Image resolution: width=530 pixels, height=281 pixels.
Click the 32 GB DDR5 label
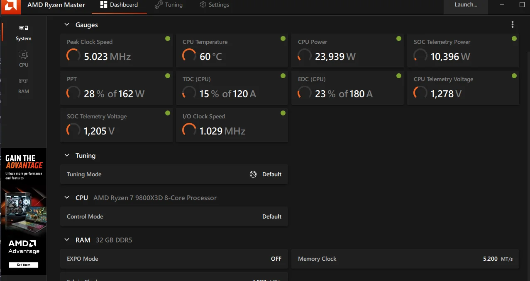114,240
